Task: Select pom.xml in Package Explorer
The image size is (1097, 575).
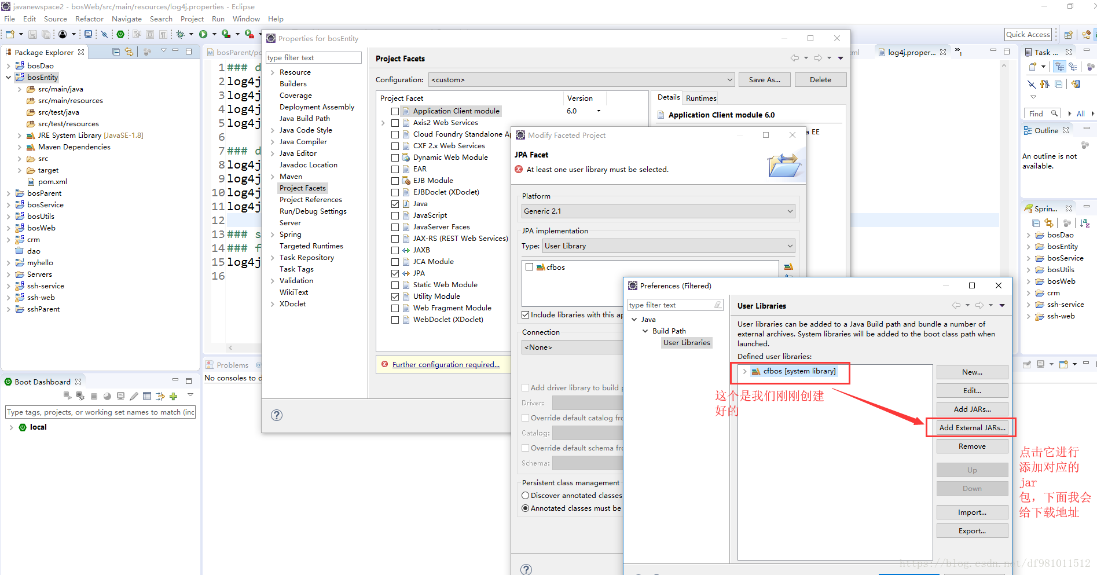Action: coord(53,182)
